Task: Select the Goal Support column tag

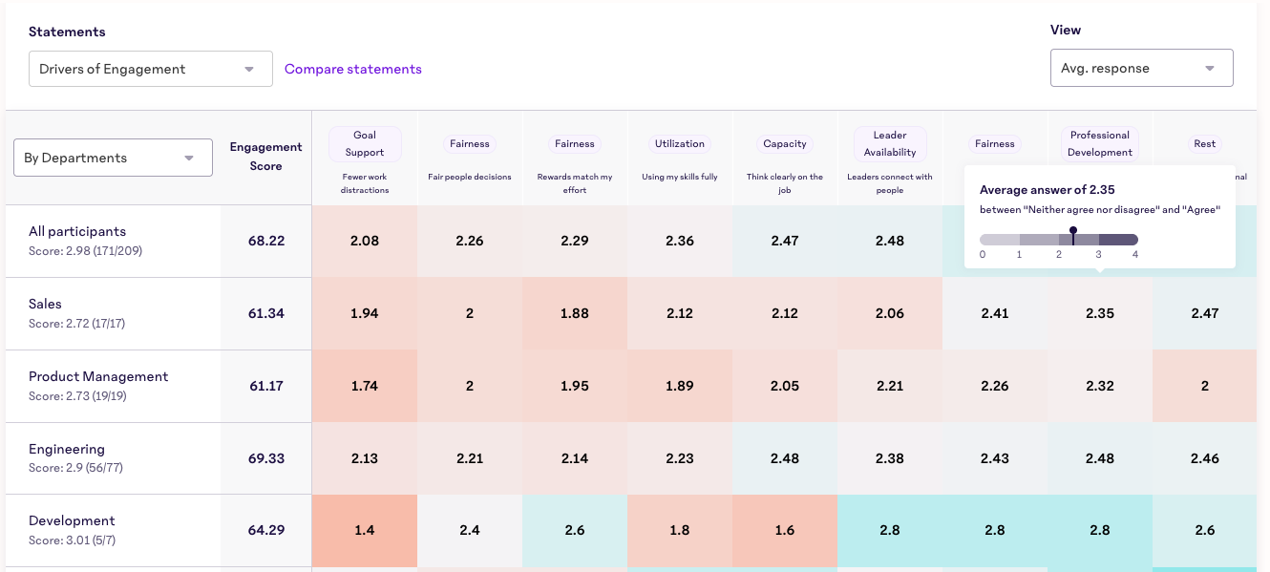Action: pos(365,143)
